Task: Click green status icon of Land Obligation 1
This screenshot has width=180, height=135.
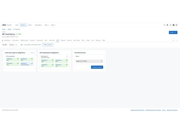Action: point(18,59)
